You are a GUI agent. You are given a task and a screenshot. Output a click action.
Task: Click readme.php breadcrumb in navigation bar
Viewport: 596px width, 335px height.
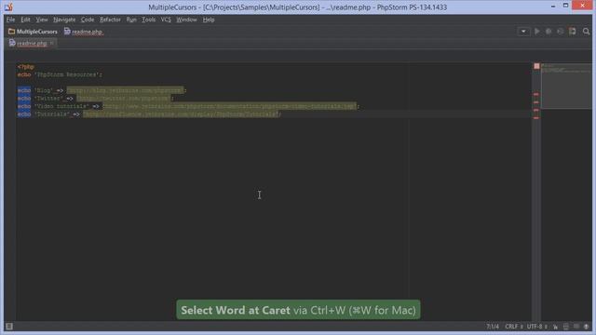pos(84,32)
